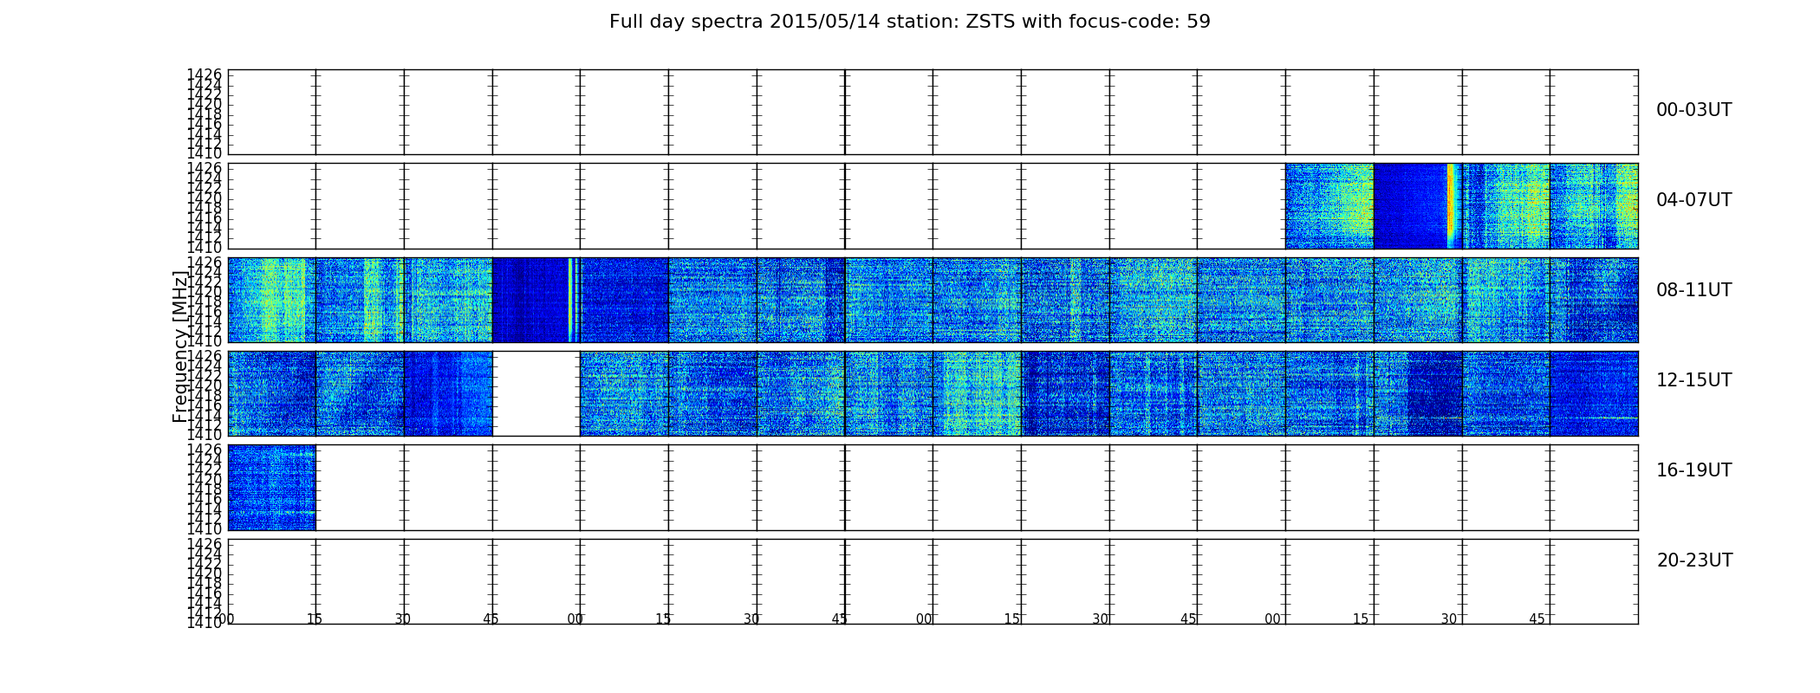Click the blank white gap in the 12-15UT row
The width and height of the screenshot is (1820, 693).
tap(536, 393)
